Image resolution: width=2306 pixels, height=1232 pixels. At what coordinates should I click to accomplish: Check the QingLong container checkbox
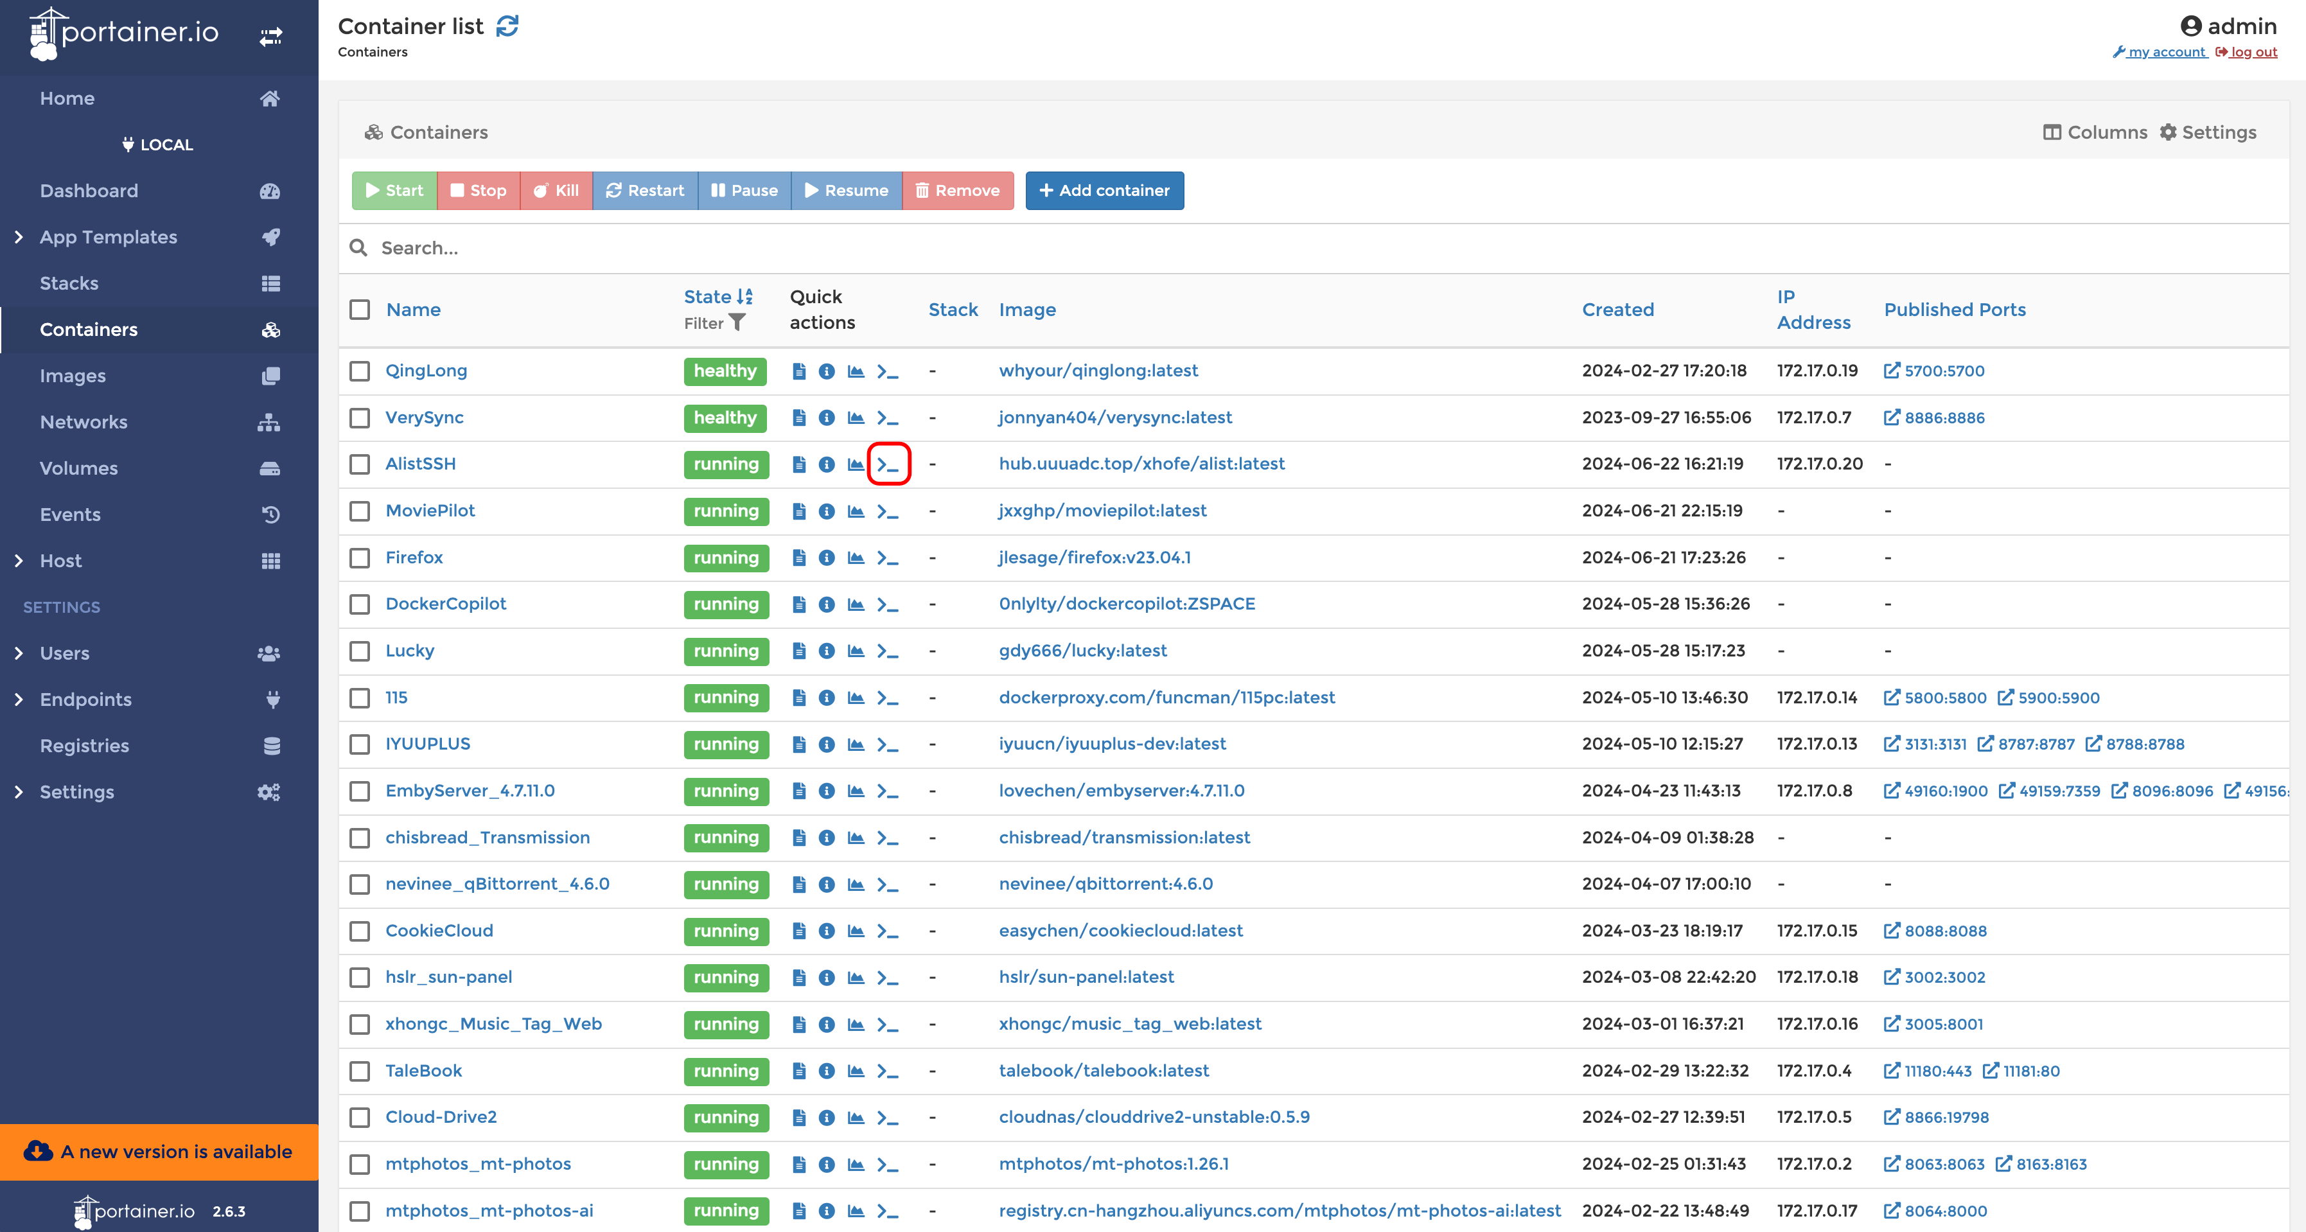click(x=360, y=371)
